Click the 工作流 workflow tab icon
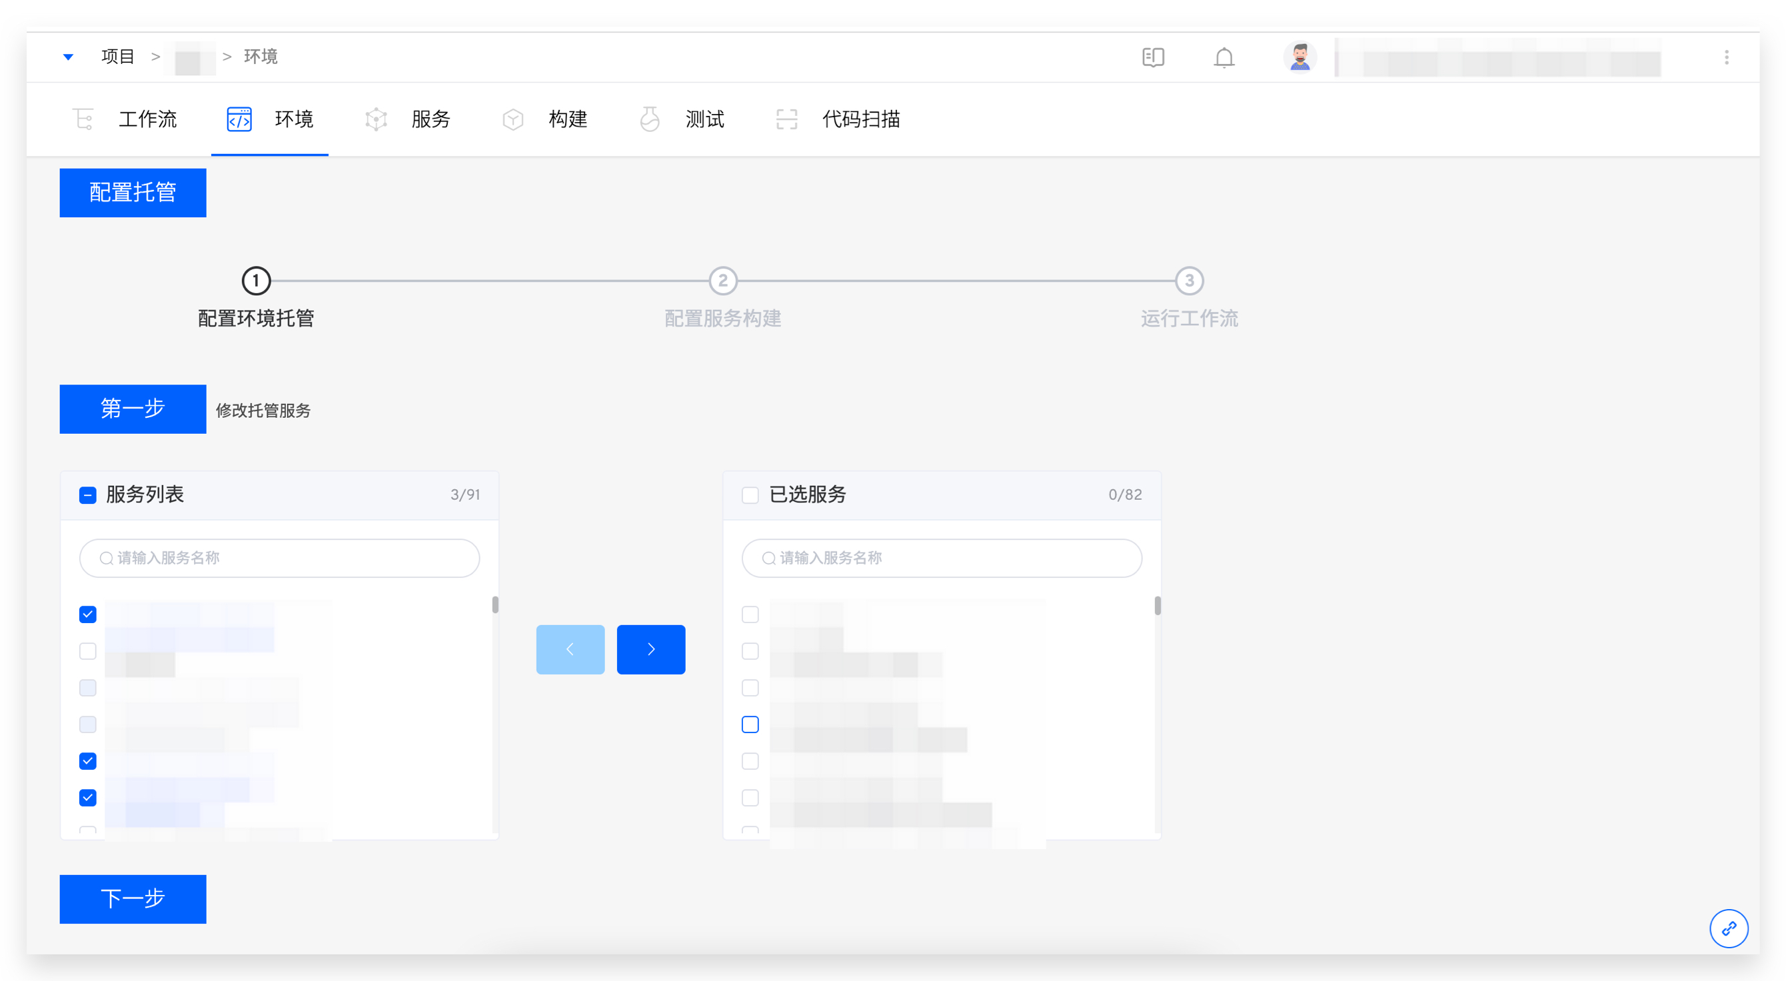 pos(84,119)
